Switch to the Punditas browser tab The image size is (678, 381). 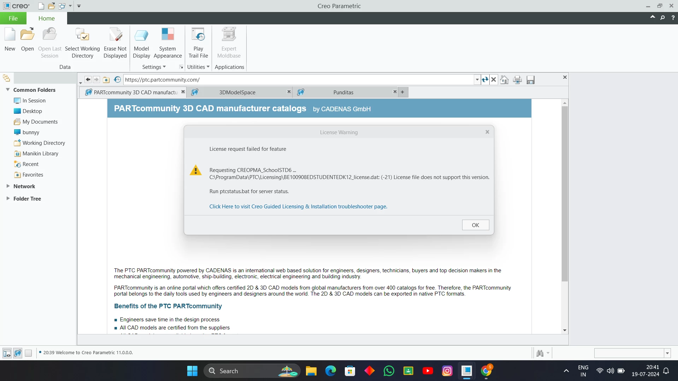(x=343, y=92)
